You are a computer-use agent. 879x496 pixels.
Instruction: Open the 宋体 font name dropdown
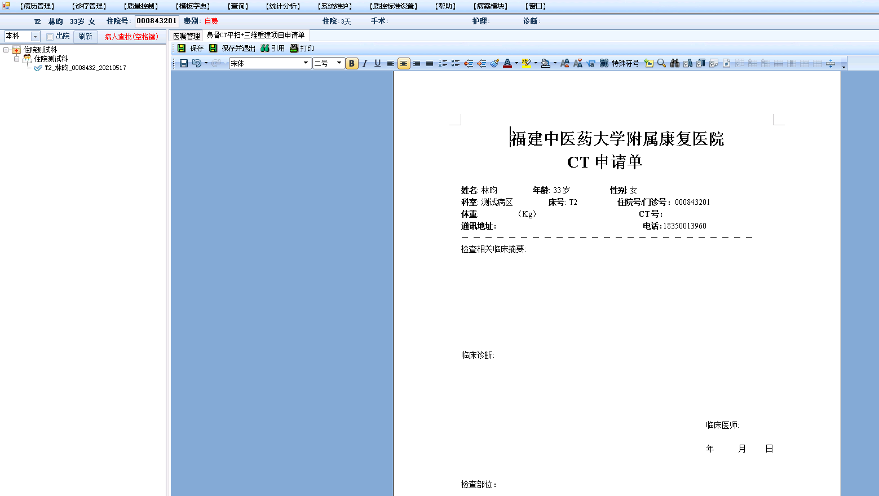pyautogui.click(x=306, y=63)
